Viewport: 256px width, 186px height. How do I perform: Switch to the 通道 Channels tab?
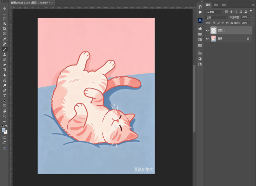[x=216, y=5]
